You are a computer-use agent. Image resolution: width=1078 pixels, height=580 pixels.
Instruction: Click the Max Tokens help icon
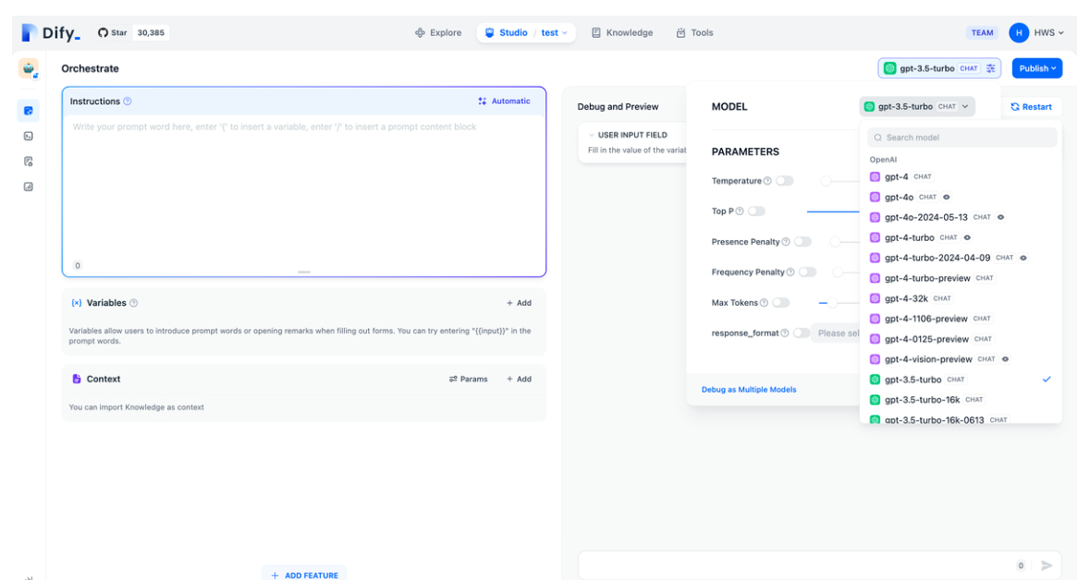coord(763,302)
